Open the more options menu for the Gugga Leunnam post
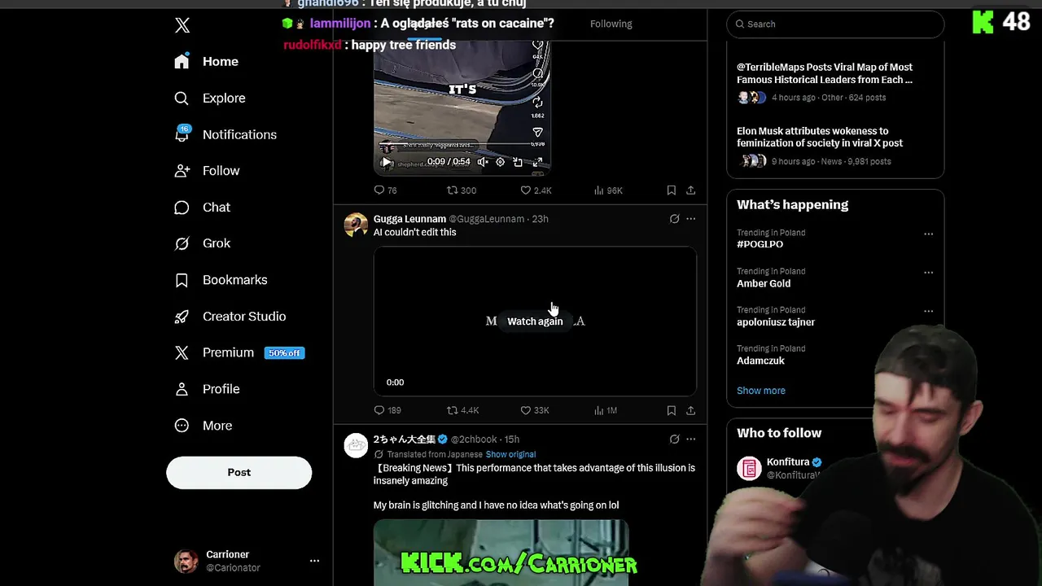Screen dimensions: 1042x586 click(690, 219)
